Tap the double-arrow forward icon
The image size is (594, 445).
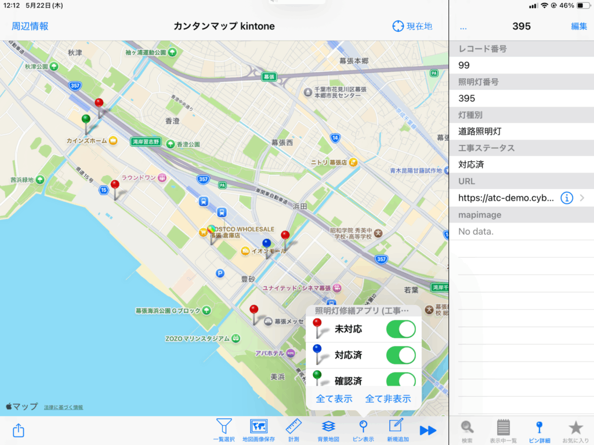point(428,431)
